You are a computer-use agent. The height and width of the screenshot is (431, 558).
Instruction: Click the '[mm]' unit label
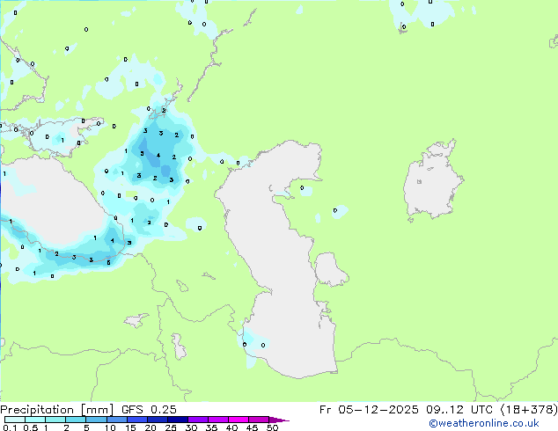pos(97,410)
